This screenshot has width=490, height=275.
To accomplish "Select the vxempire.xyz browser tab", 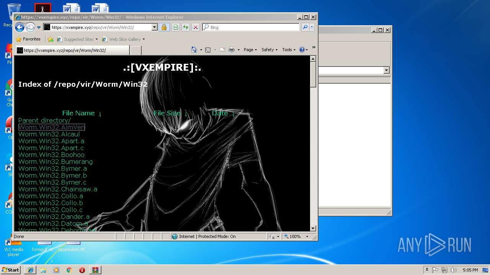I will tap(72, 50).
